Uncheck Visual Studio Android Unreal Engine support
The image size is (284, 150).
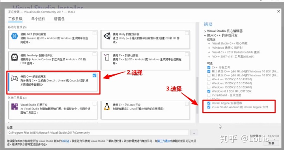click(x=209, y=107)
